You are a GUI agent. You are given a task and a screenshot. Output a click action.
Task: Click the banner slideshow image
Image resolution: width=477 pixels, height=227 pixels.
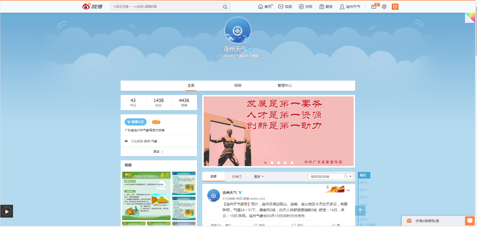(278, 131)
